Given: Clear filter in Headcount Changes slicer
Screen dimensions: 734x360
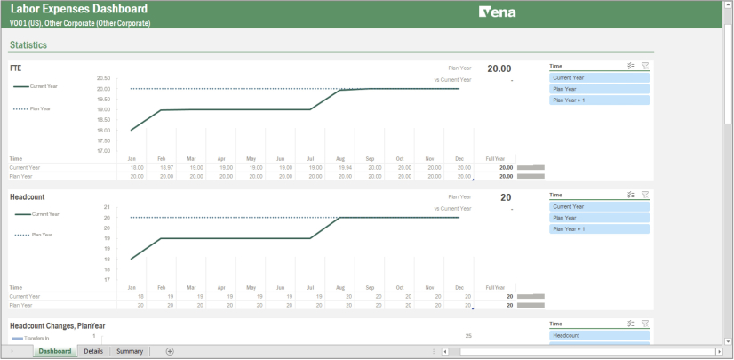Looking at the screenshot, I should [x=644, y=324].
